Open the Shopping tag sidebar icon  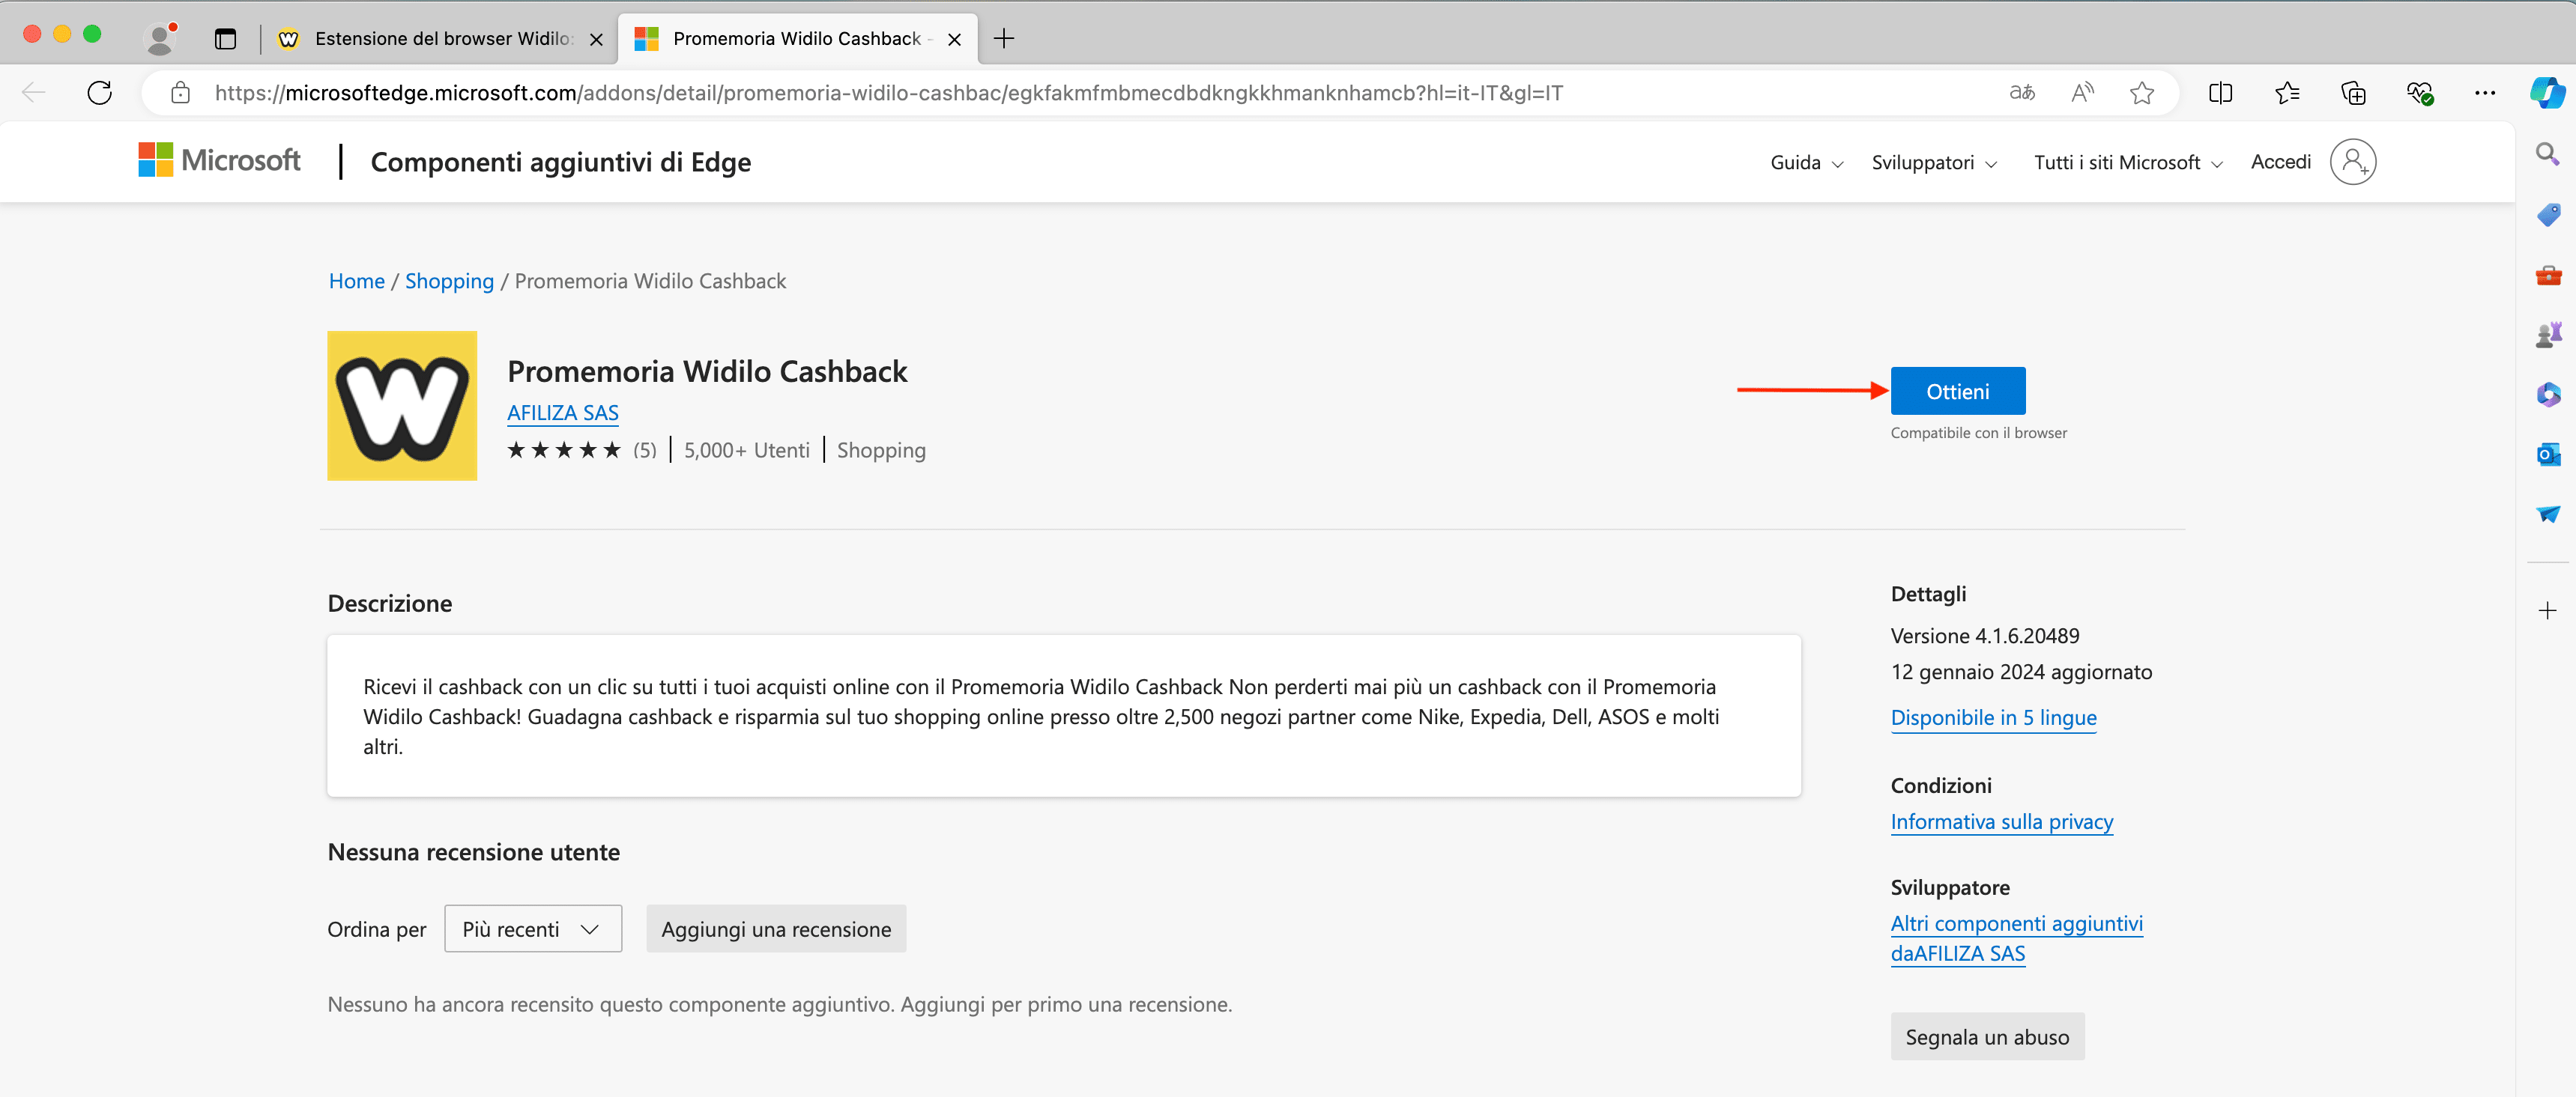tap(2547, 215)
